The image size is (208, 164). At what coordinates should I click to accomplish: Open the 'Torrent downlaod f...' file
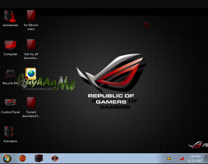coord(31,103)
